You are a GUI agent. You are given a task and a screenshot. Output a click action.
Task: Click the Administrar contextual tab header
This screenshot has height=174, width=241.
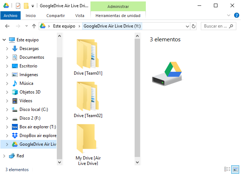pyautogui.click(x=118, y=7)
